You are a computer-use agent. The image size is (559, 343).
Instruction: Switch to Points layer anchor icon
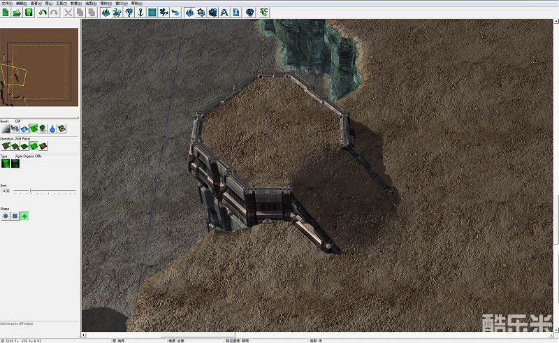pyautogui.click(x=140, y=13)
